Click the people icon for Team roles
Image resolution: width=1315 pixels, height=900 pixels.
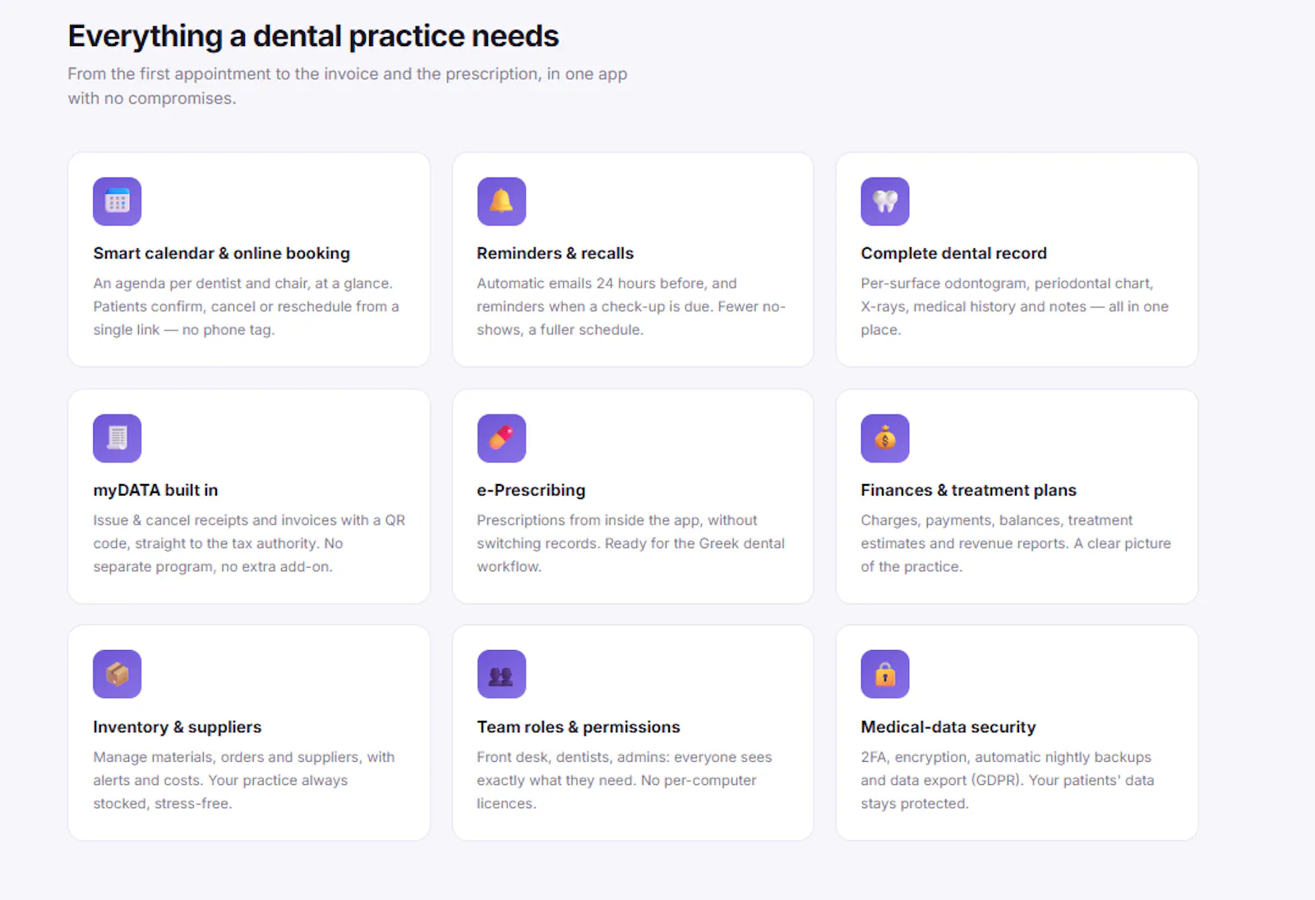pos(501,674)
